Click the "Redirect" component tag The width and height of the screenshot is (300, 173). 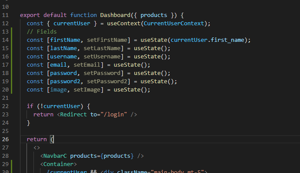73,115
